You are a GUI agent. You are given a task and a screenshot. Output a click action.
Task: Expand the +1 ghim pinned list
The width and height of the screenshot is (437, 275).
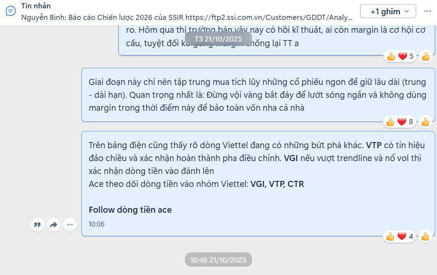coord(388,11)
